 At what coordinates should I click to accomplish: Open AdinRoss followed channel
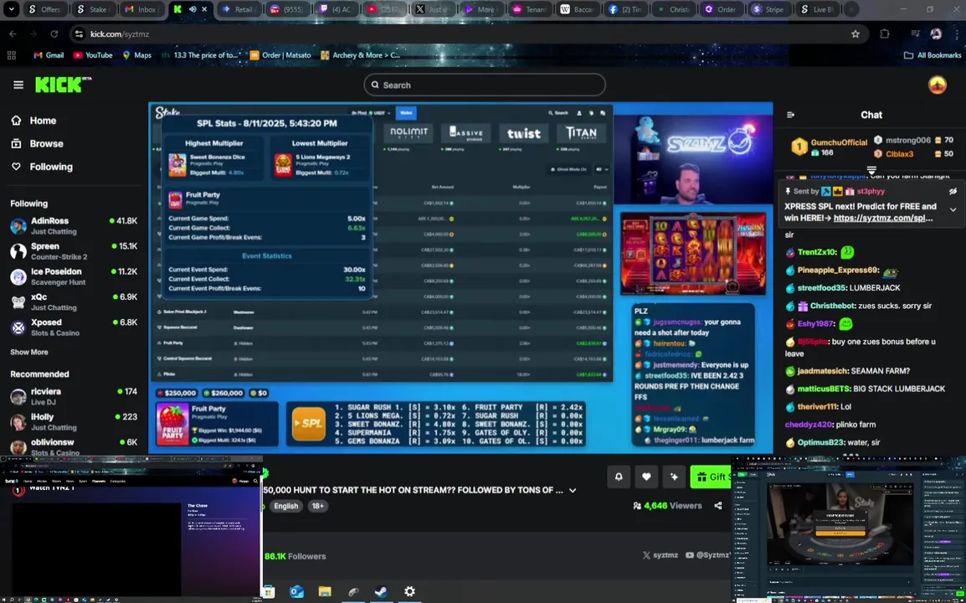(74, 225)
